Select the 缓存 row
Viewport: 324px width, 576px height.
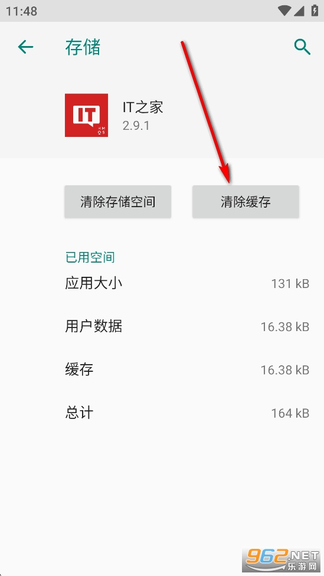pyautogui.click(x=187, y=369)
